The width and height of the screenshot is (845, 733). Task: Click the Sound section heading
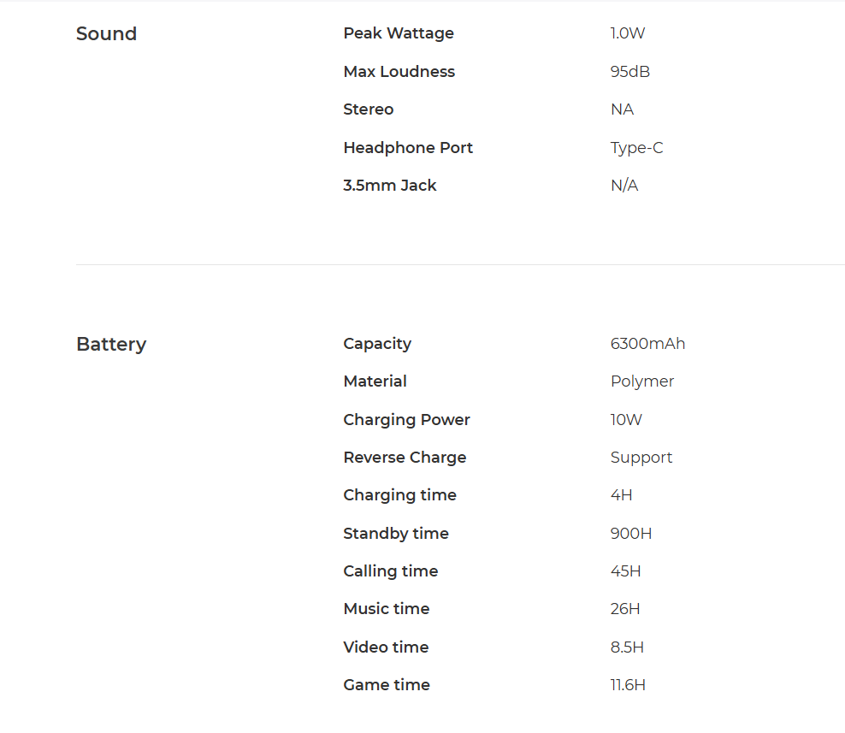106,33
